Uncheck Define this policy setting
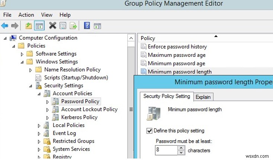Screen dimensions: 273x160 tap(150, 131)
